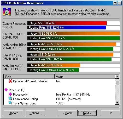Screen dimensions: 123x119
Task: Click the Current Processor, Chipset label
Action: tap(14, 25)
